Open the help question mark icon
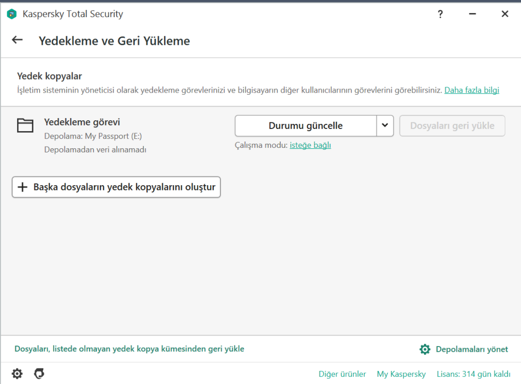The height and width of the screenshot is (384, 521). 440,14
